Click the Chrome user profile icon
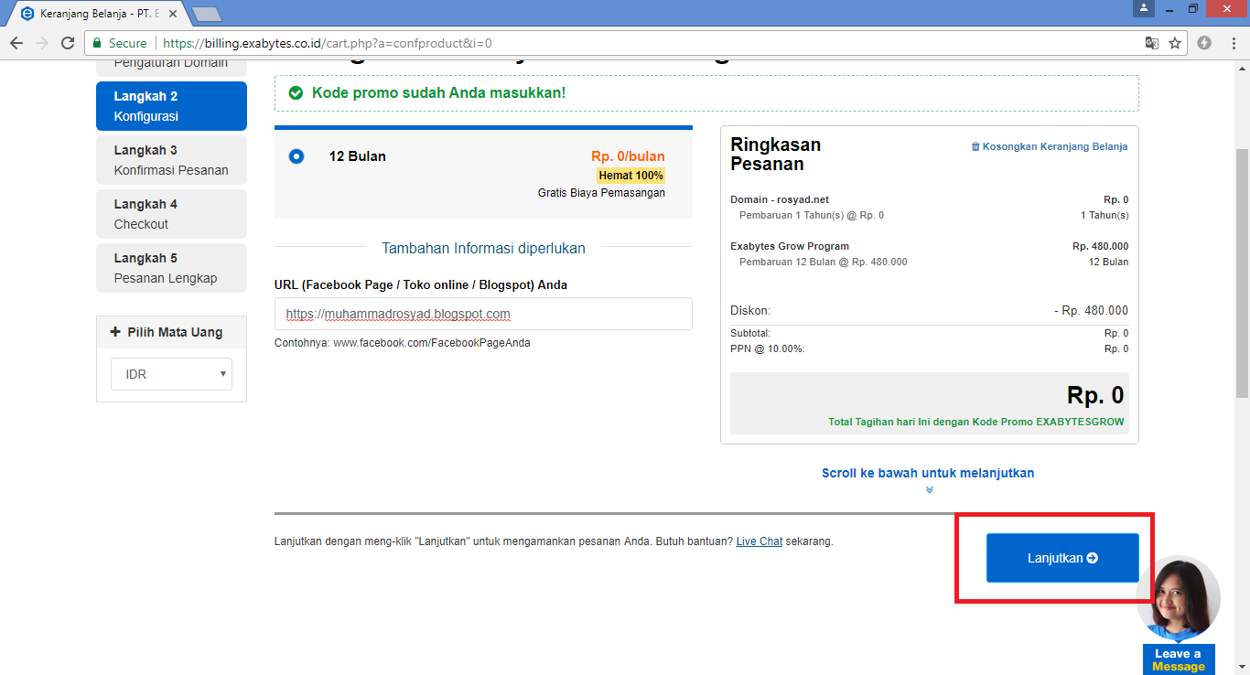Image resolution: width=1250 pixels, height=675 pixels. click(1143, 8)
